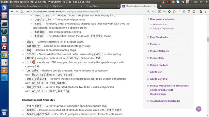This screenshot has width=209, height=117.
Task: Go to How to use shortcodes
Action: pyautogui.click(x=162, y=19)
